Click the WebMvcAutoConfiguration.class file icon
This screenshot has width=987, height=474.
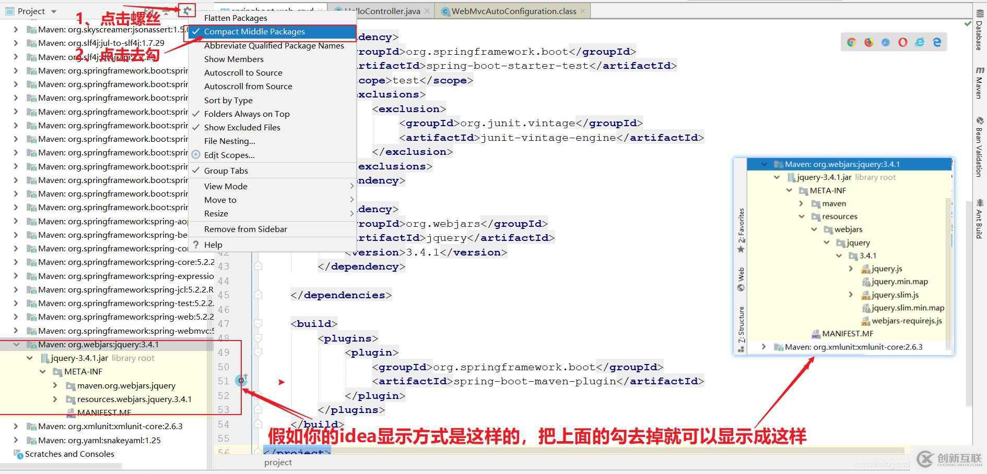tap(445, 11)
